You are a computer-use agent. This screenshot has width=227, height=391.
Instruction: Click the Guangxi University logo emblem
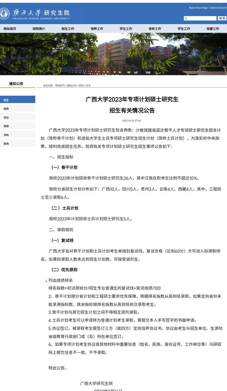click(x=5, y=14)
